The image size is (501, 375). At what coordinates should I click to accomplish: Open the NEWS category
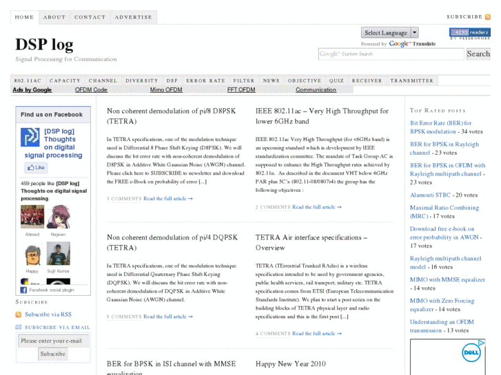(272, 81)
